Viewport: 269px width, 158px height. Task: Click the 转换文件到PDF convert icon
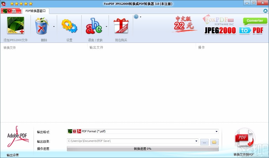(244, 138)
